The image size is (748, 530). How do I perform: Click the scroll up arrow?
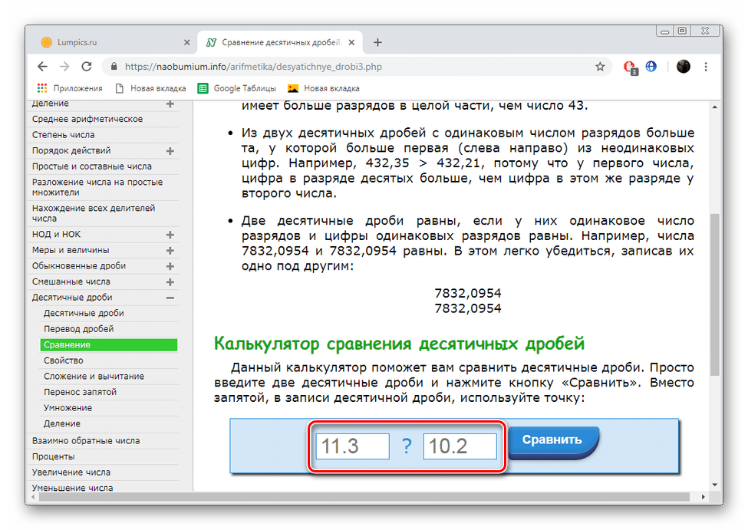coord(714,107)
